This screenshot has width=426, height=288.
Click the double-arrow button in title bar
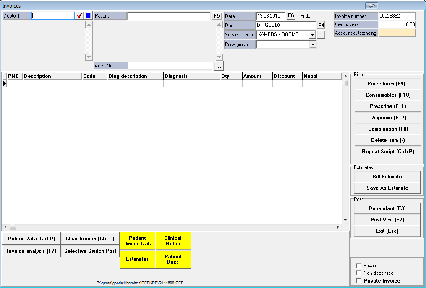372,5
